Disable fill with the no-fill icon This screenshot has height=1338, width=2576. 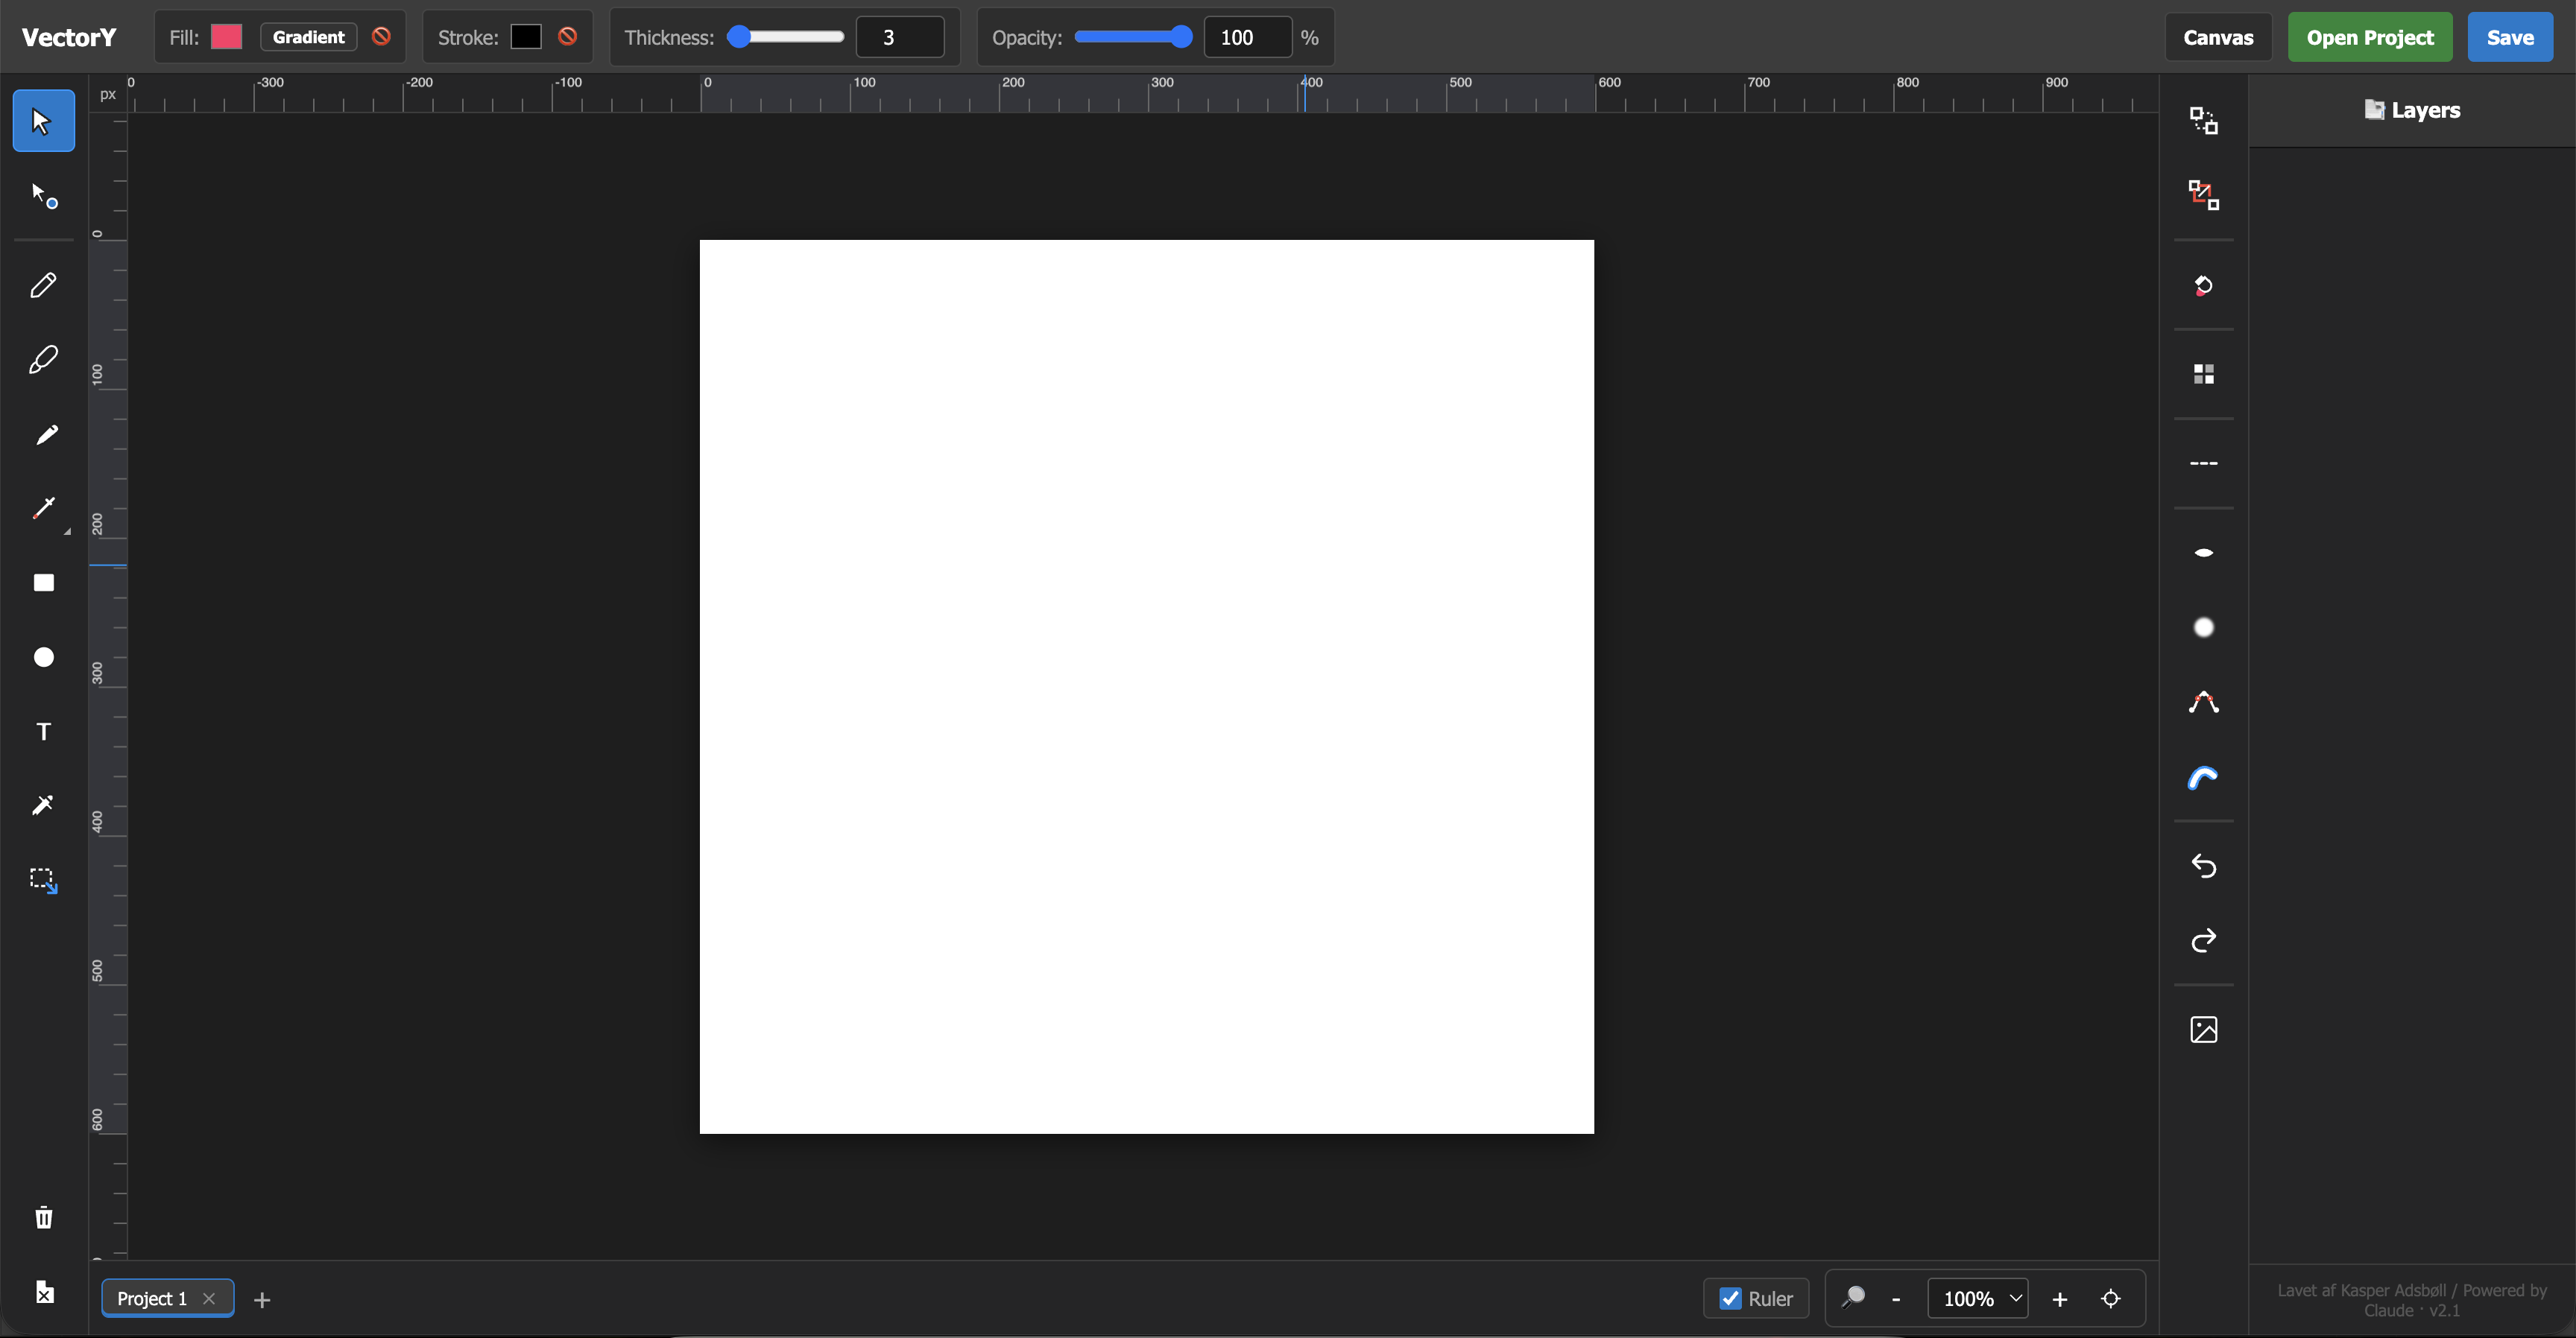point(381,36)
